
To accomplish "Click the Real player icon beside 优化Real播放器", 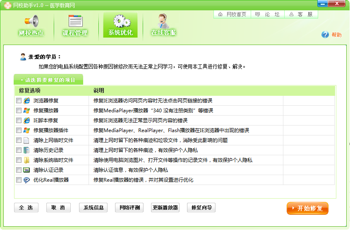I will 27,180.
